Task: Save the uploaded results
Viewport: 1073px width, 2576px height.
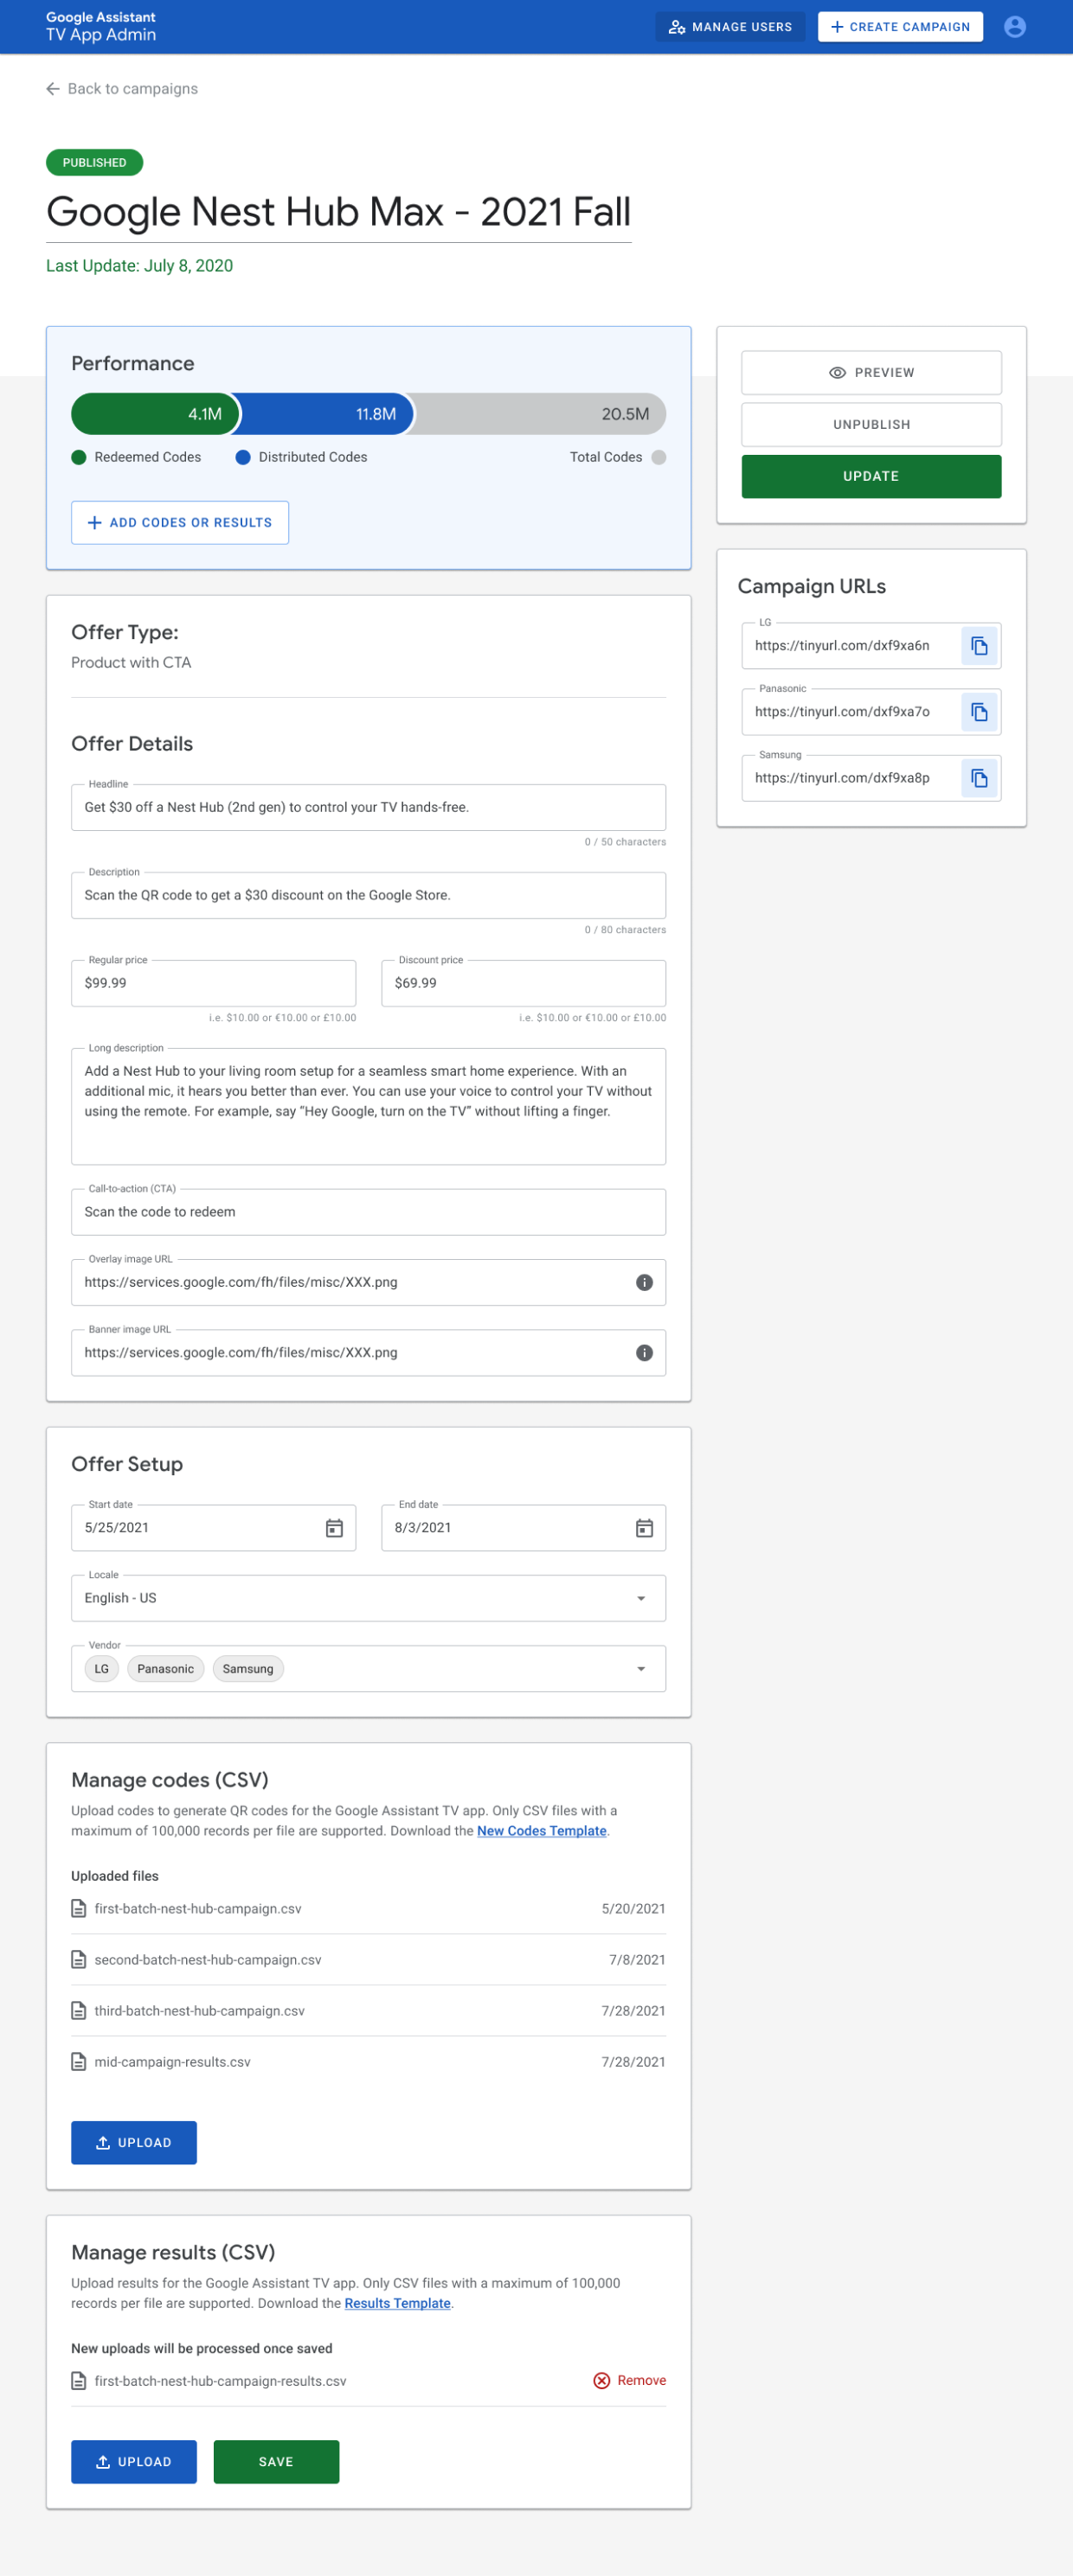Action: pos(276,2462)
